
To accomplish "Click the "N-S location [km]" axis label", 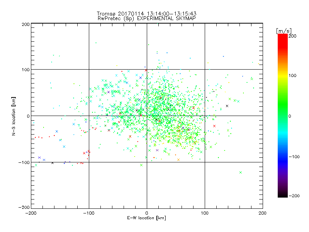I will click(x=14, y=116).
